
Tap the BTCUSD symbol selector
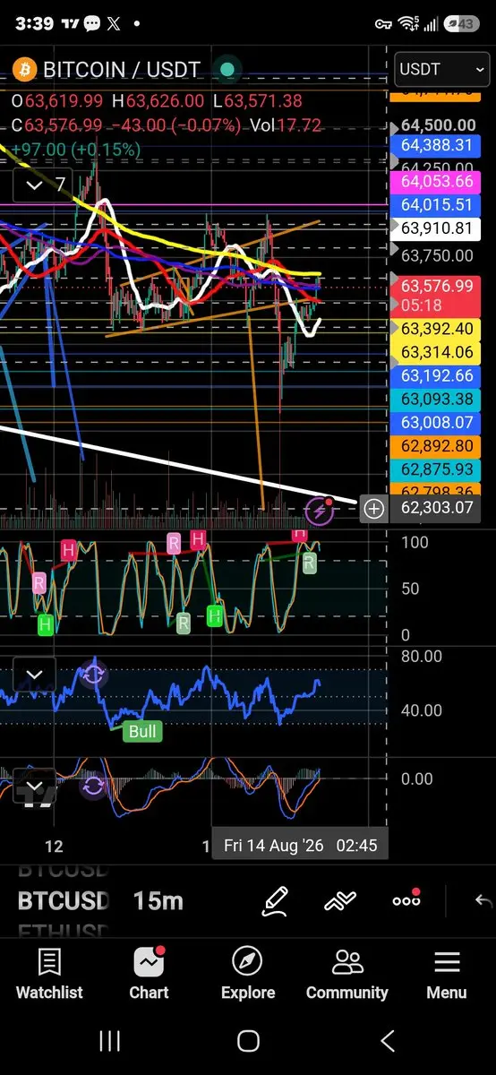[x=64, y=900]
